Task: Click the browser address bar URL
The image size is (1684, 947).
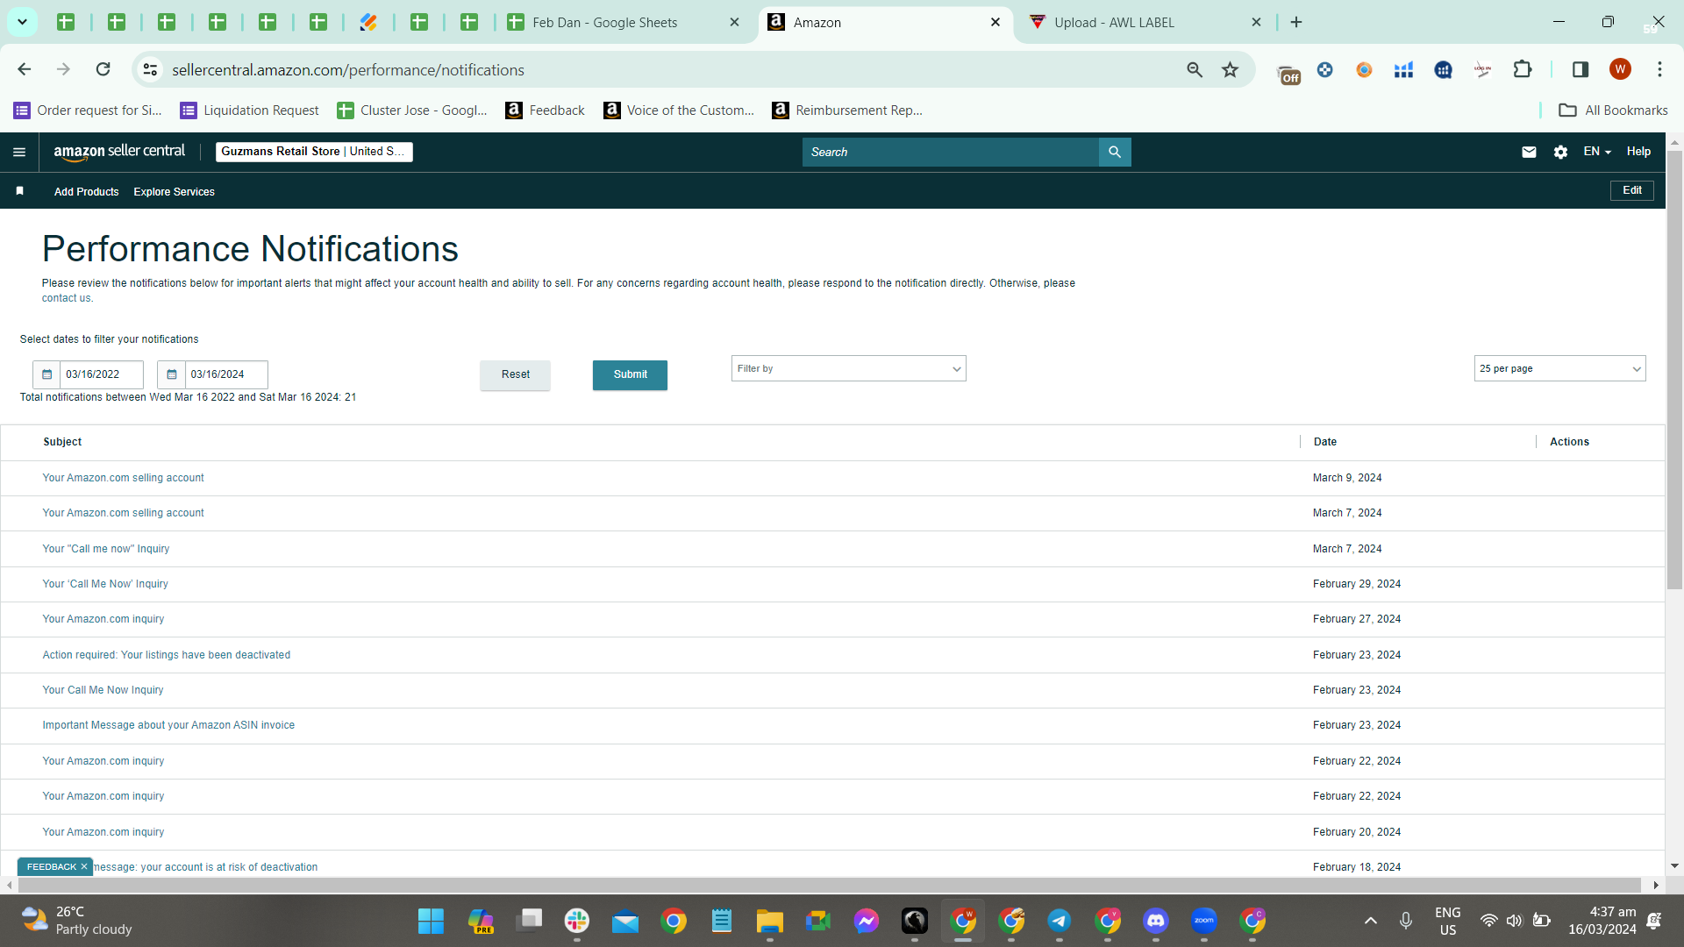Action: coord(348,69)
